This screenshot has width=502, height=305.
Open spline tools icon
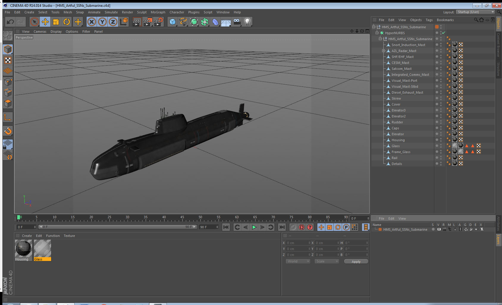183,22
